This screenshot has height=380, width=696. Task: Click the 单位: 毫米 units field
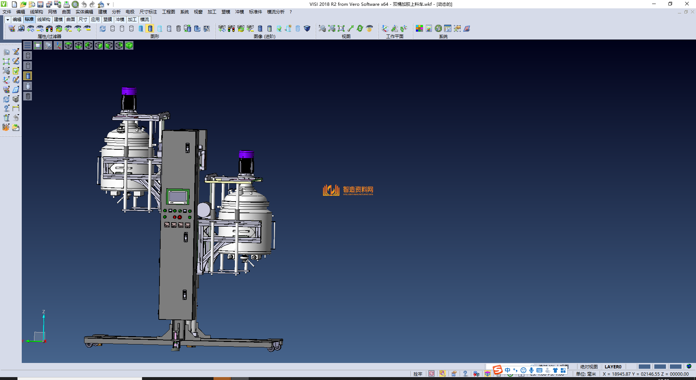pos(586,374)
